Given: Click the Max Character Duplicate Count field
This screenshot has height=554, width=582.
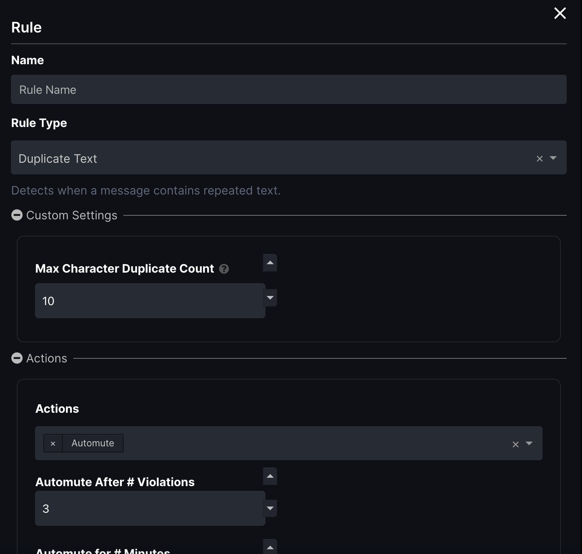Looking at the screenshot, I should click(150, 301).
